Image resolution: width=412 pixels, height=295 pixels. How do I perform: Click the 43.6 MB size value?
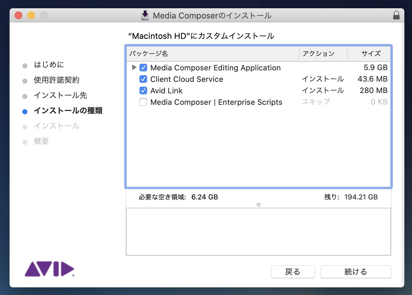(x=373, y=79)
